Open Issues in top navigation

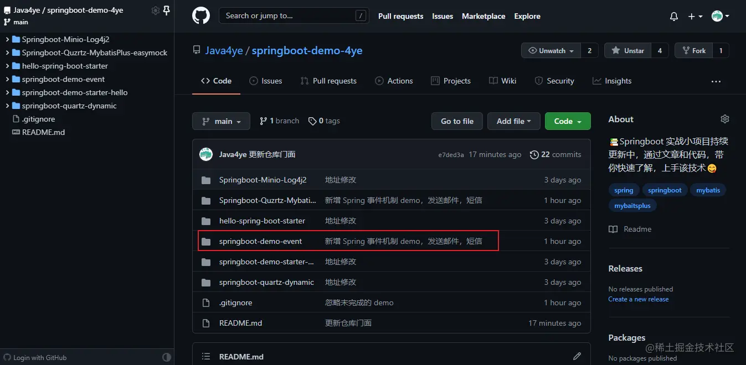(x=443, y=17)
